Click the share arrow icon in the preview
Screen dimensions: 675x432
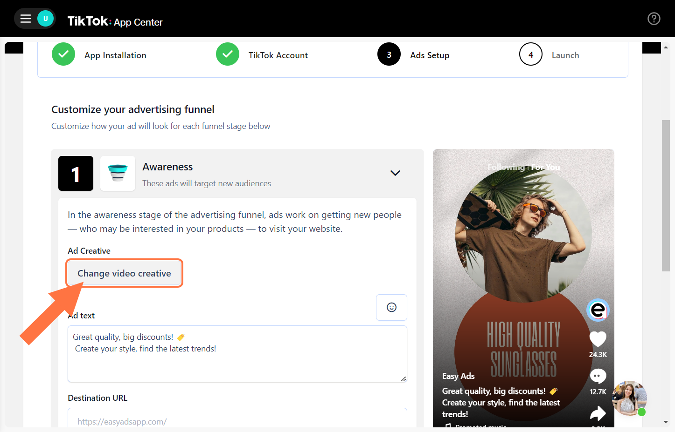pyautogui.click(x=598, y=412)
